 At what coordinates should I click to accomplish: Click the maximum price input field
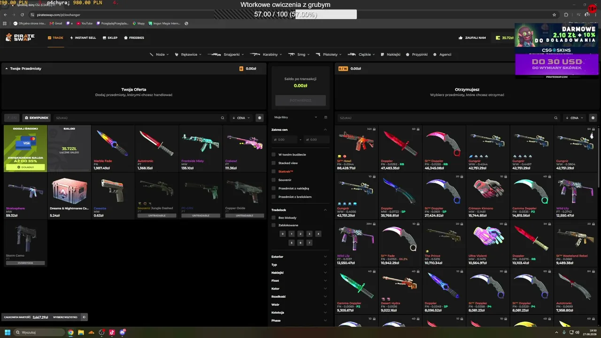pos(316,139)
